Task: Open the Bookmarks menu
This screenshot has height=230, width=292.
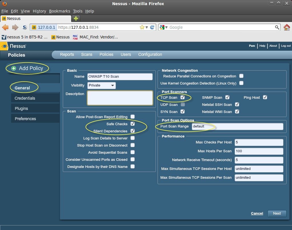Action: (60, 11)
